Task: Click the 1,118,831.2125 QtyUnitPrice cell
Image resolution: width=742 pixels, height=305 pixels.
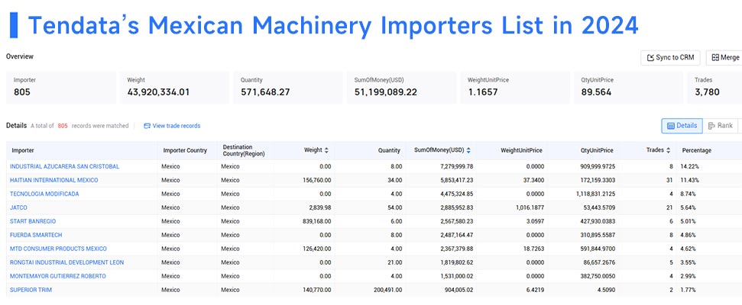Action: click(595, 194)
